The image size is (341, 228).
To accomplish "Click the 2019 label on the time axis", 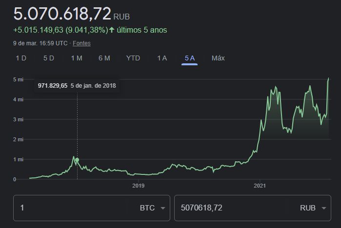I will click(139, 186).
